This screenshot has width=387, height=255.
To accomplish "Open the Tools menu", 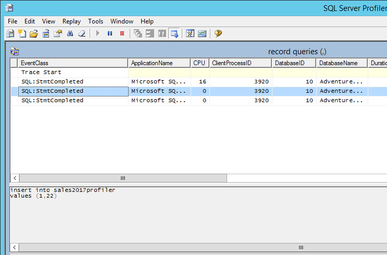I will pyautogui.click(x=95, y=21).
